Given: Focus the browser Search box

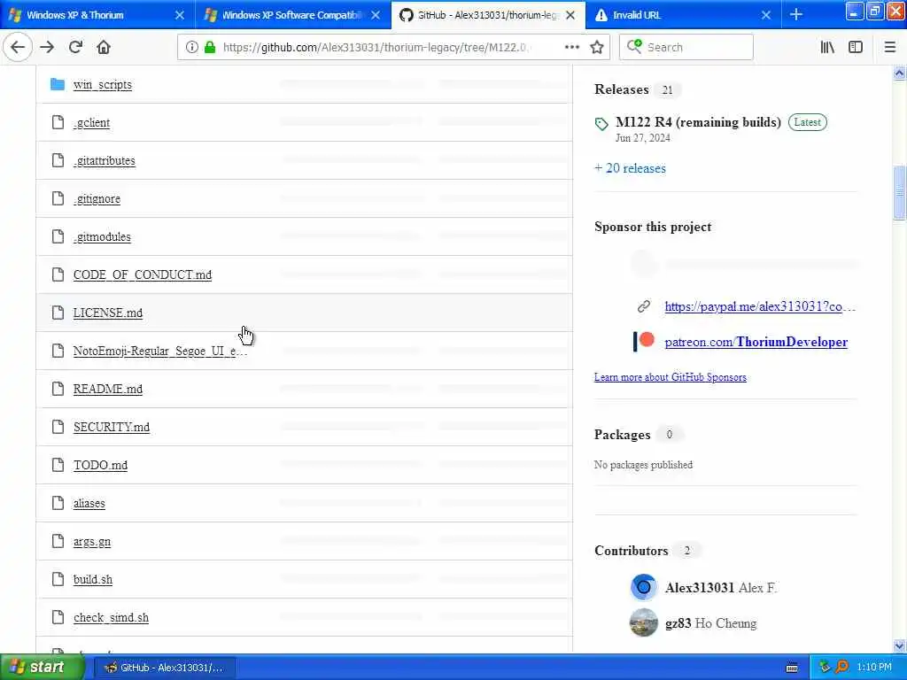Looking at the screenshot, I should (x=686, y=48).
